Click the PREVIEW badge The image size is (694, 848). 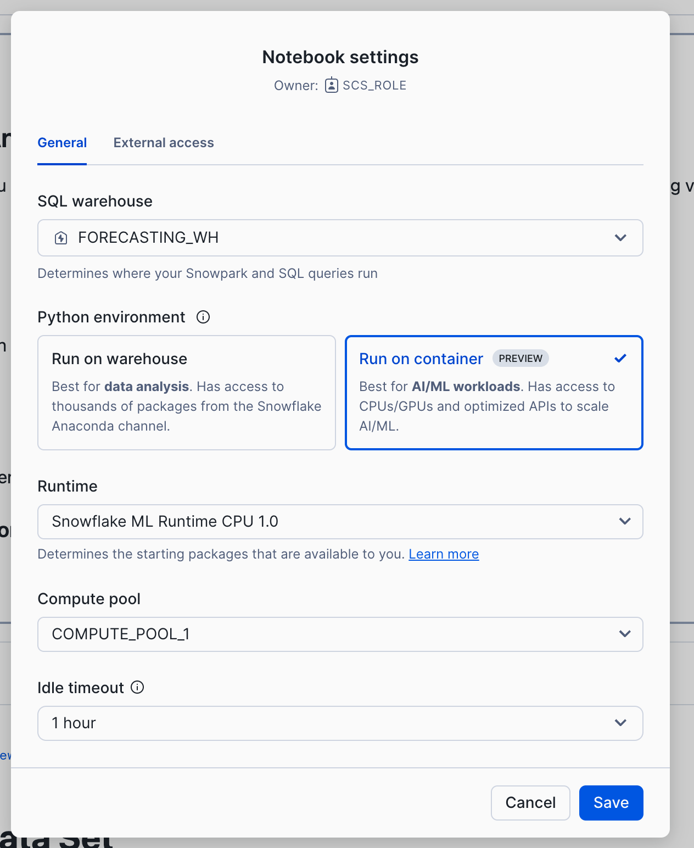click(x=520, y=359)
